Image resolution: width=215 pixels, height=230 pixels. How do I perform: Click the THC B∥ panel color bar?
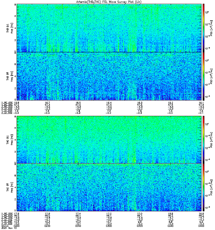[204, 187]
